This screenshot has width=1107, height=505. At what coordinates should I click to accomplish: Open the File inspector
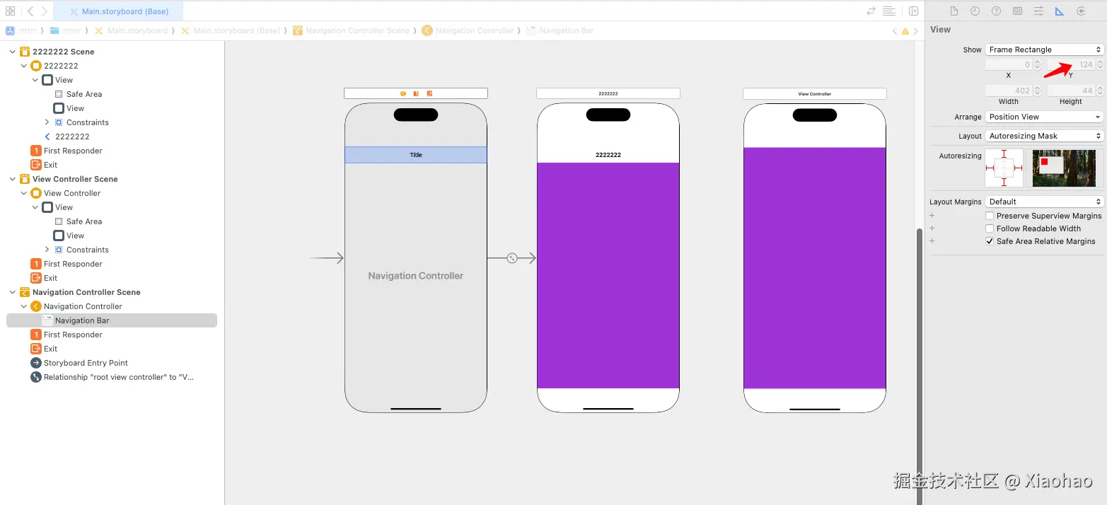pos(954,11)
